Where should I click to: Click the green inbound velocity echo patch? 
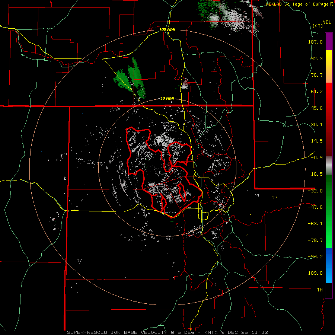130,79
